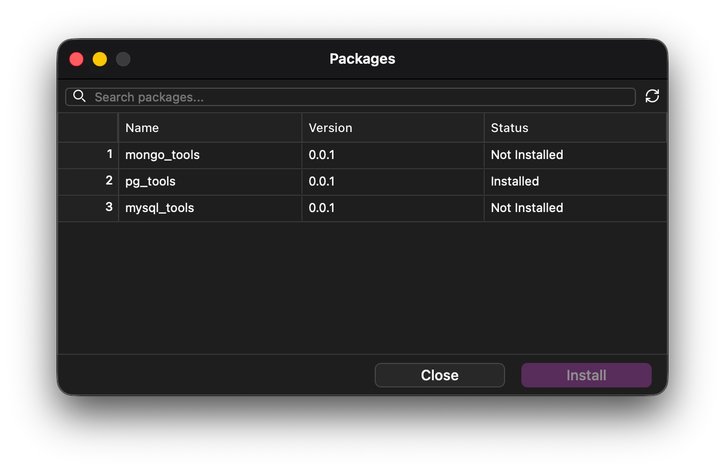Click the refresh packages icon
Screen dimensions: 725x471
click(653, 96)
